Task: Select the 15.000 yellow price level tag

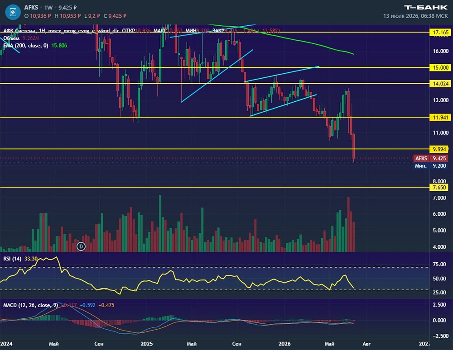Action: point(440,67)
